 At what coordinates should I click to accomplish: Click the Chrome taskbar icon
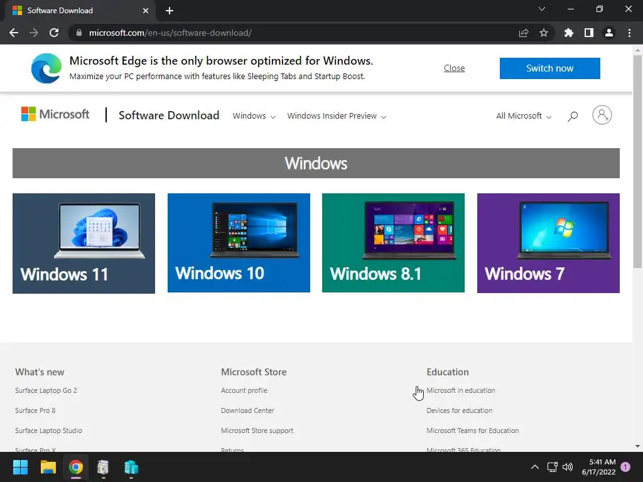tap(75, 467)
